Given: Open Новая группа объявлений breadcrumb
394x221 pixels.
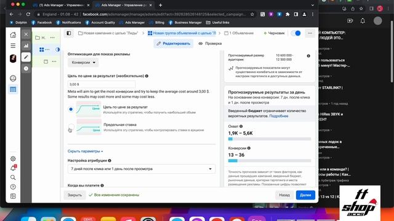Looking at the screenshot, I should pyautogui.click(x=182, y=33).
